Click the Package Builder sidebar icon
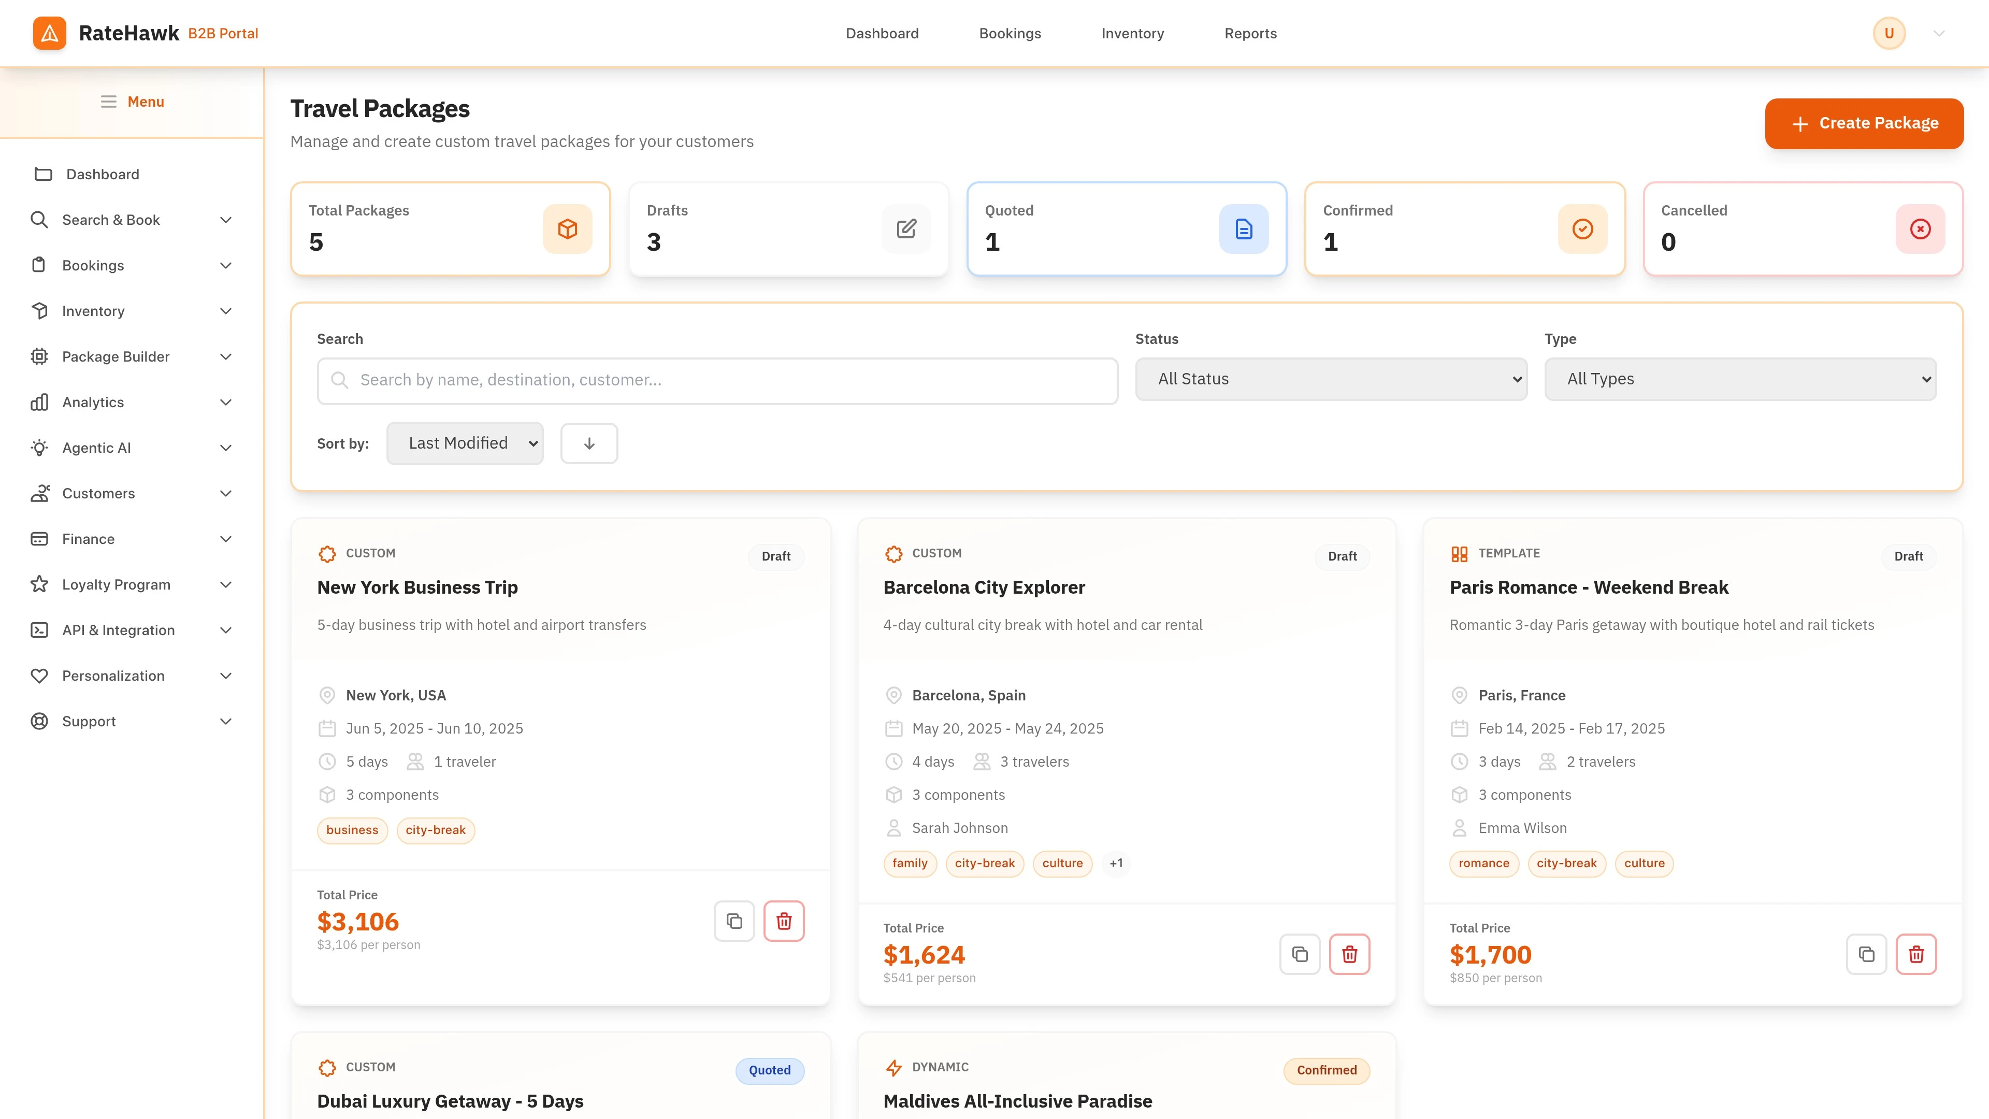This screenshot has height=1119, width=1989. [40, 356]
